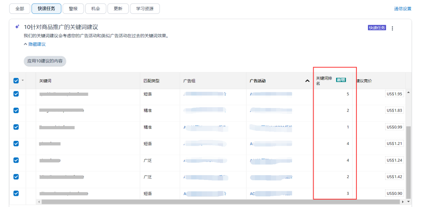Click the vertical scrollbar thumb
The image size is (424, 207).
[x=408, y=161]
